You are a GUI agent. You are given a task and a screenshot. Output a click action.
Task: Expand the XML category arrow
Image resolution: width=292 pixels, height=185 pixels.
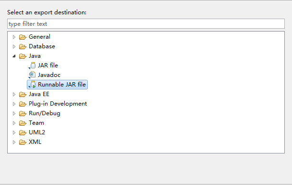[14, 142]
